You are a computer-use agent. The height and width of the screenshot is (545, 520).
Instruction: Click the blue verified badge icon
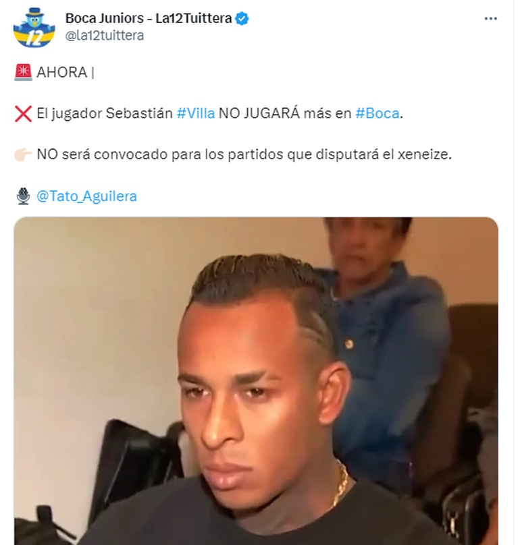[x=242, y=18]
